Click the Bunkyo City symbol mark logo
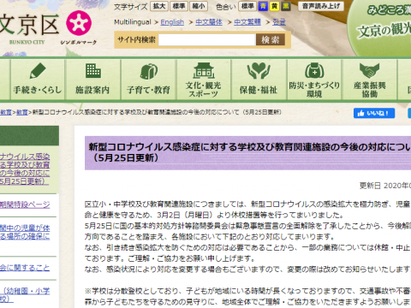Image resolution: width=411 pixels, height=308 pixels. [x=79, y=23]
